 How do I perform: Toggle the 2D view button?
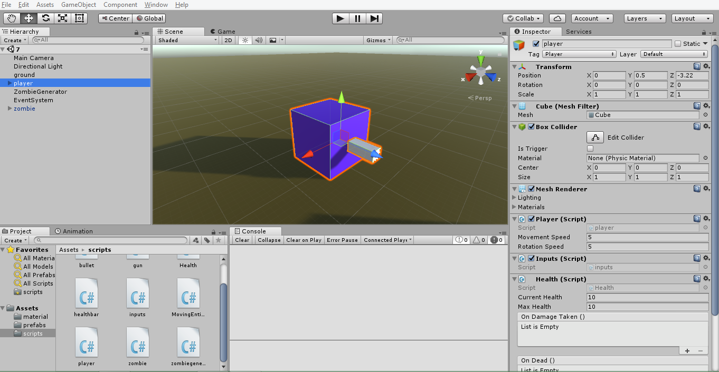(x=228, y=40)
